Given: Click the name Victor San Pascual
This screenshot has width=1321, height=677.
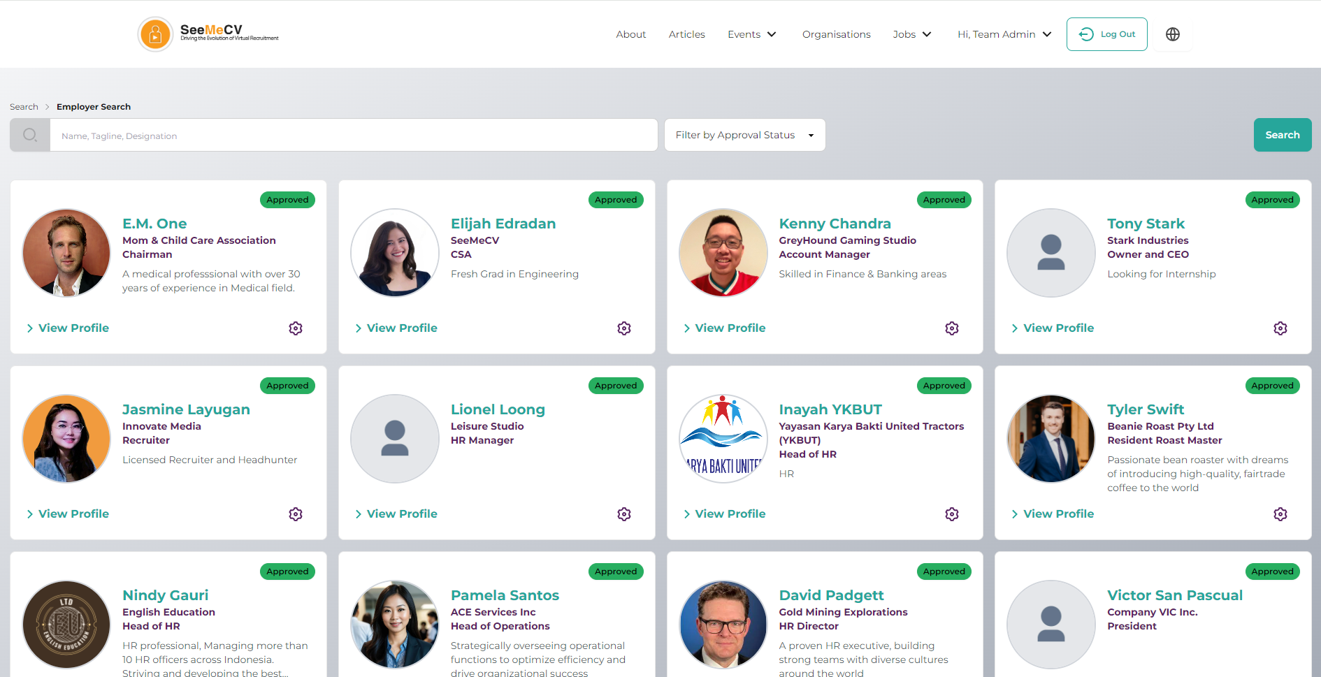Looking at the screenshot, I should coord(1175,595).
